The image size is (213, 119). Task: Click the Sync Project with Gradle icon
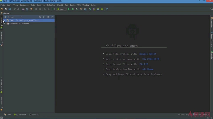coord(90,9)
